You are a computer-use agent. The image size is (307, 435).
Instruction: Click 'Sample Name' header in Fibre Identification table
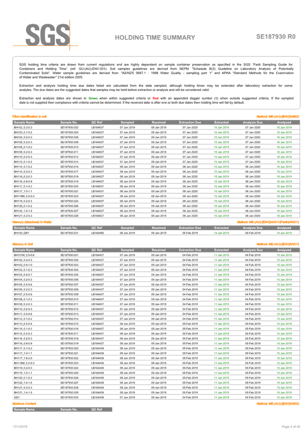click(24, 122)
